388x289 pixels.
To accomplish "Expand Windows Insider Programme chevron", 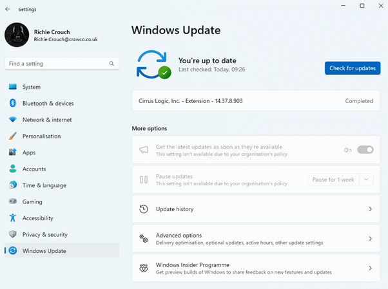I will pos(370,268).
